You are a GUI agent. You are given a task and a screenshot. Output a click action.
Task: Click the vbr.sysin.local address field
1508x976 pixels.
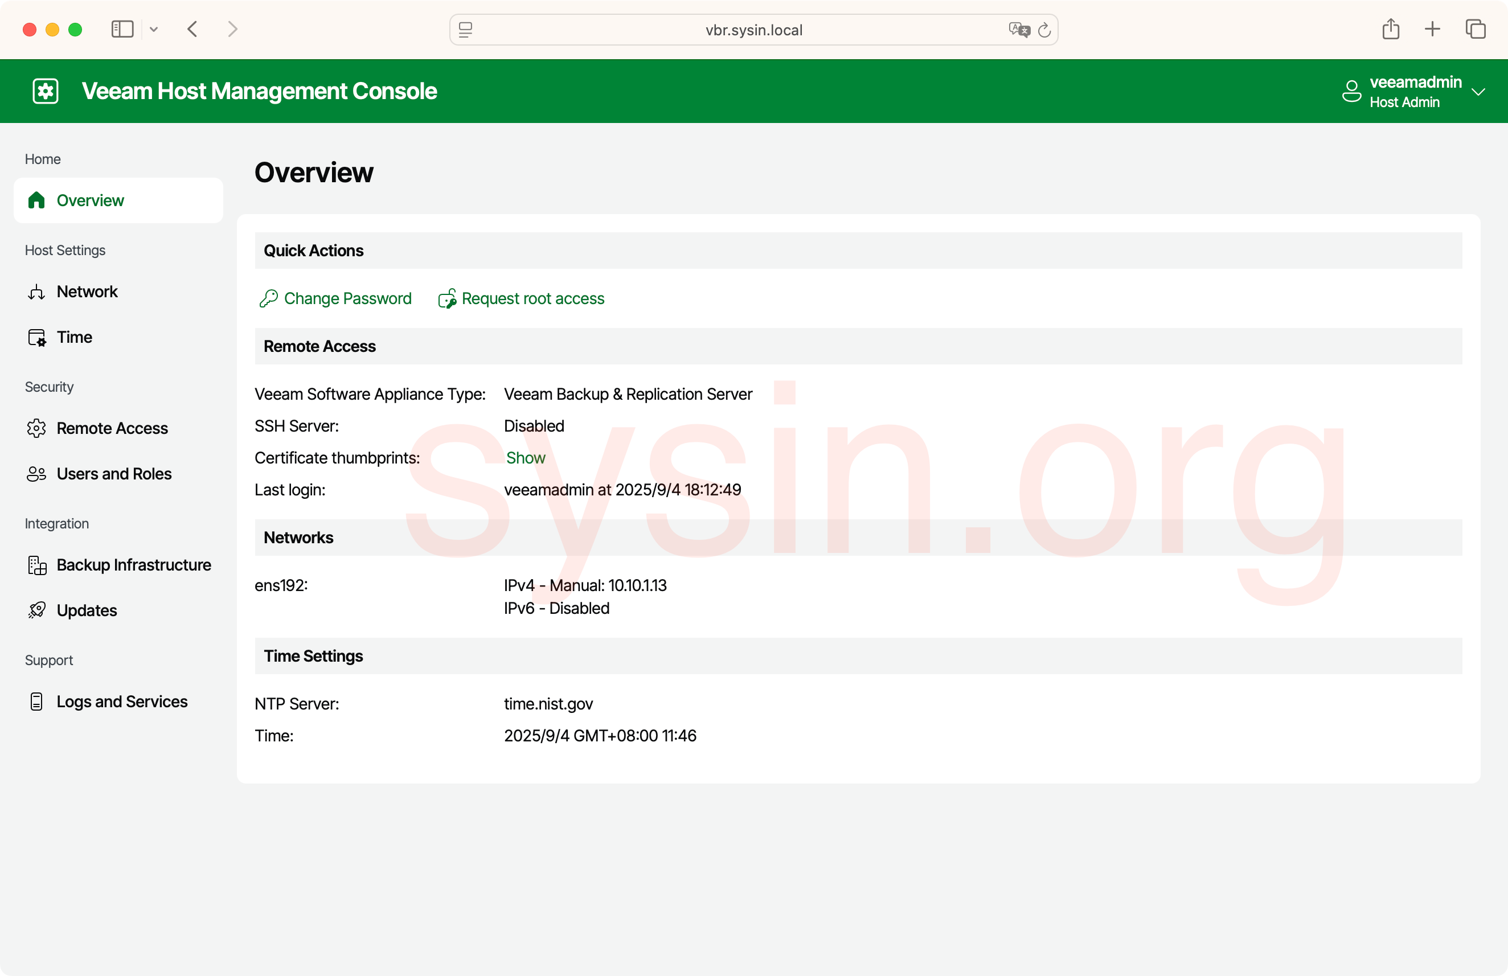tap(753, 30)
